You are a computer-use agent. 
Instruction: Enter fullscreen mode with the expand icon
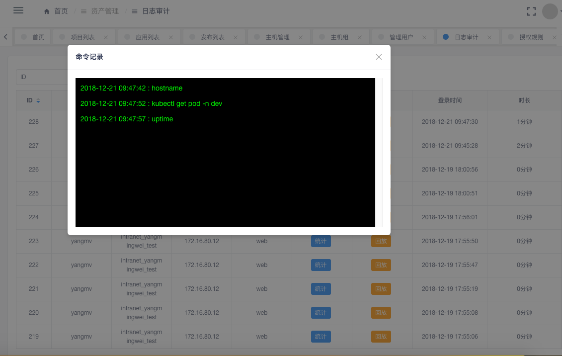pyautogui.click(x=531, y=11)
